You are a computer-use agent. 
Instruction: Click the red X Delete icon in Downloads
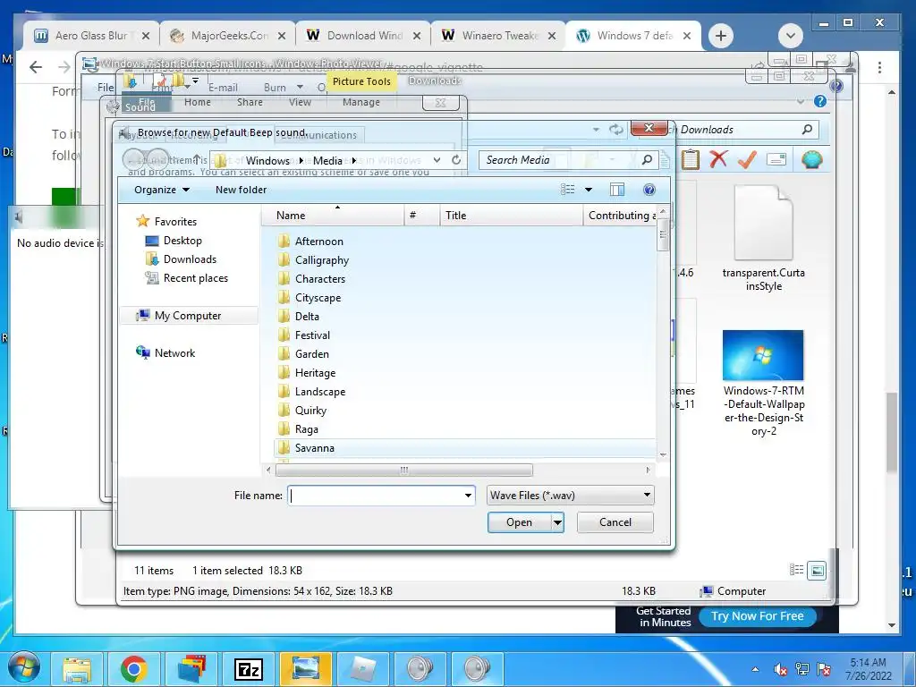click(718, 159)
